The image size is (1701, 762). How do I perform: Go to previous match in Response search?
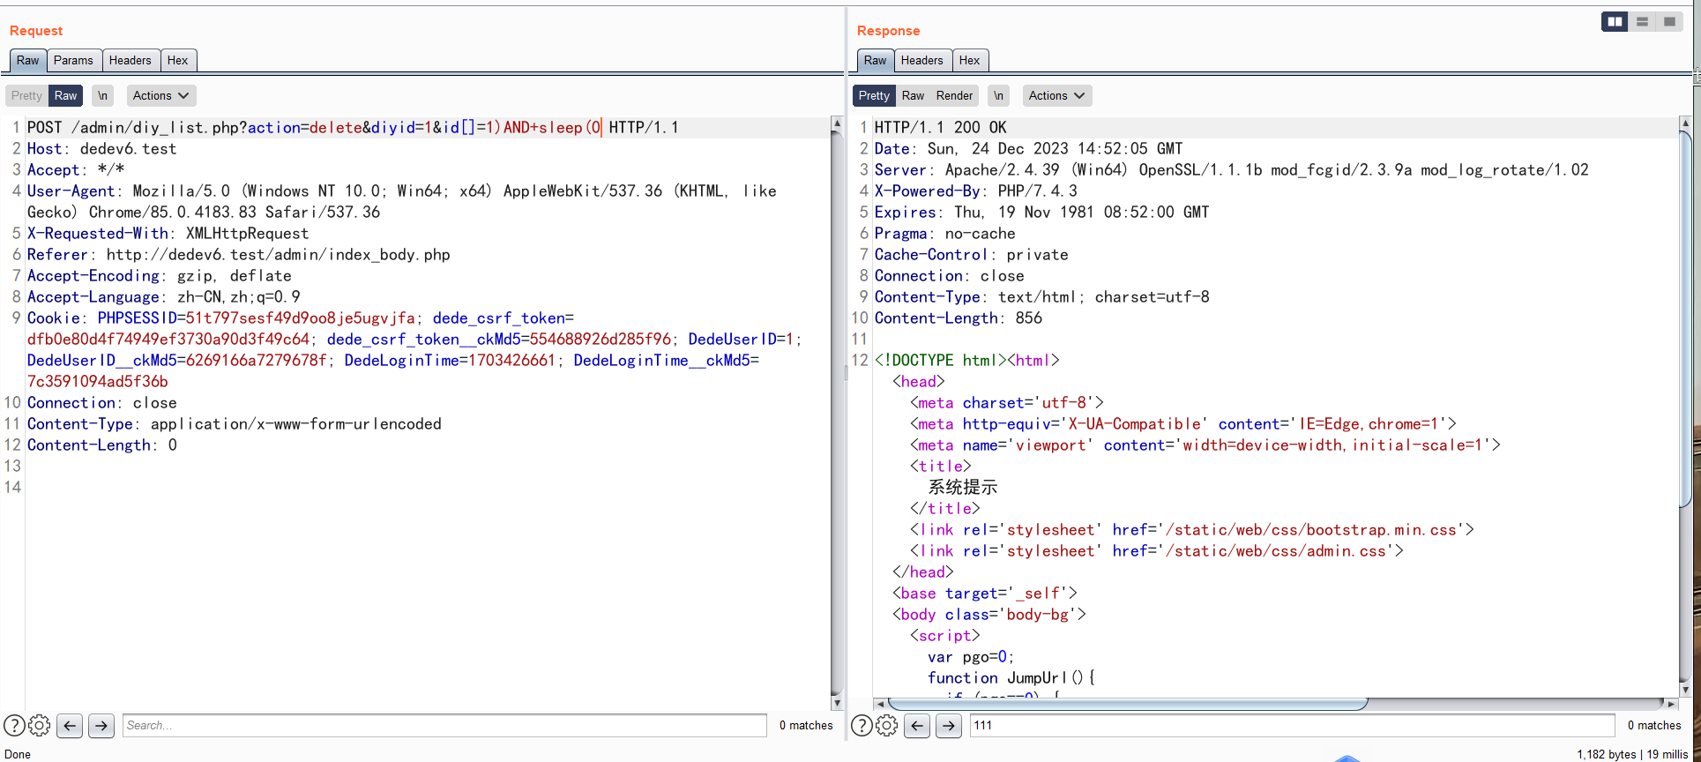917,726
